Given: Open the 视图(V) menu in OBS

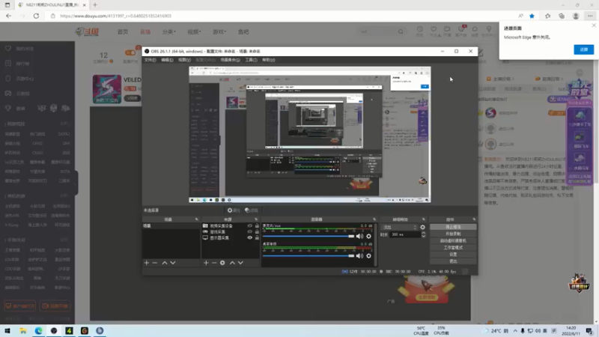Looking at the screenshot, I should pos(184,60).
